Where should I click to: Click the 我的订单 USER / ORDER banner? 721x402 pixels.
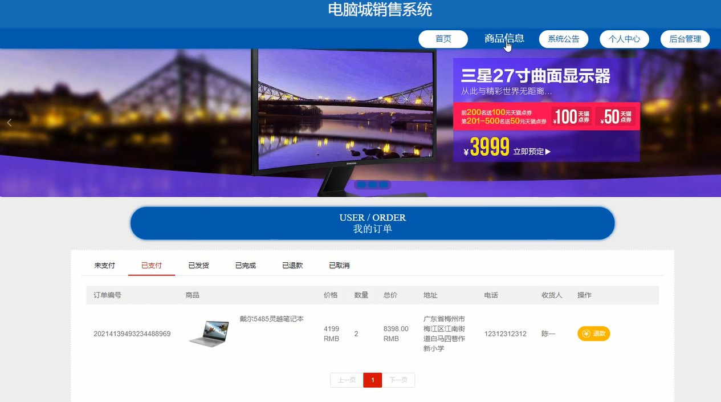click(x=373, y=223)
